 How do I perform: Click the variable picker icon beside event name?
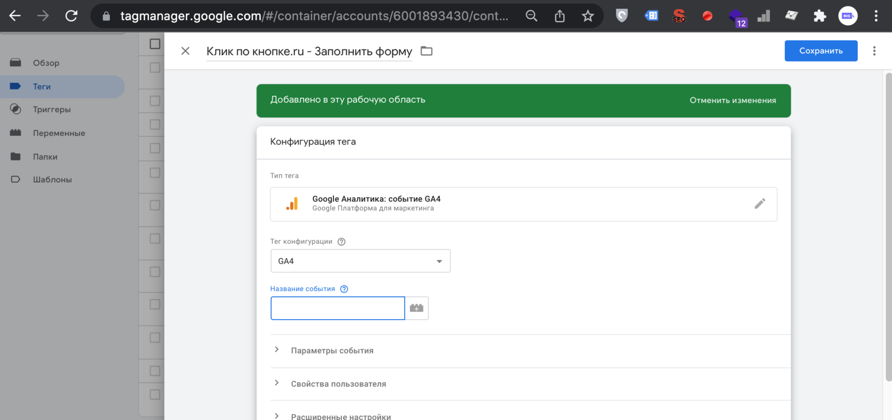417,308
